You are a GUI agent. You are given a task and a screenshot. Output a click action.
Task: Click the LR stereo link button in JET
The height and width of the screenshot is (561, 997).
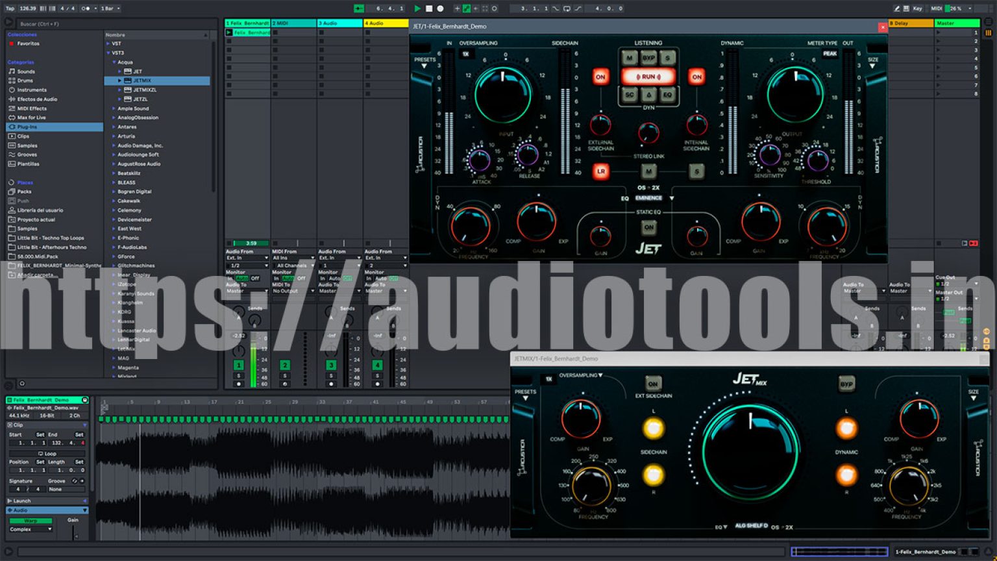click(600, 172)
